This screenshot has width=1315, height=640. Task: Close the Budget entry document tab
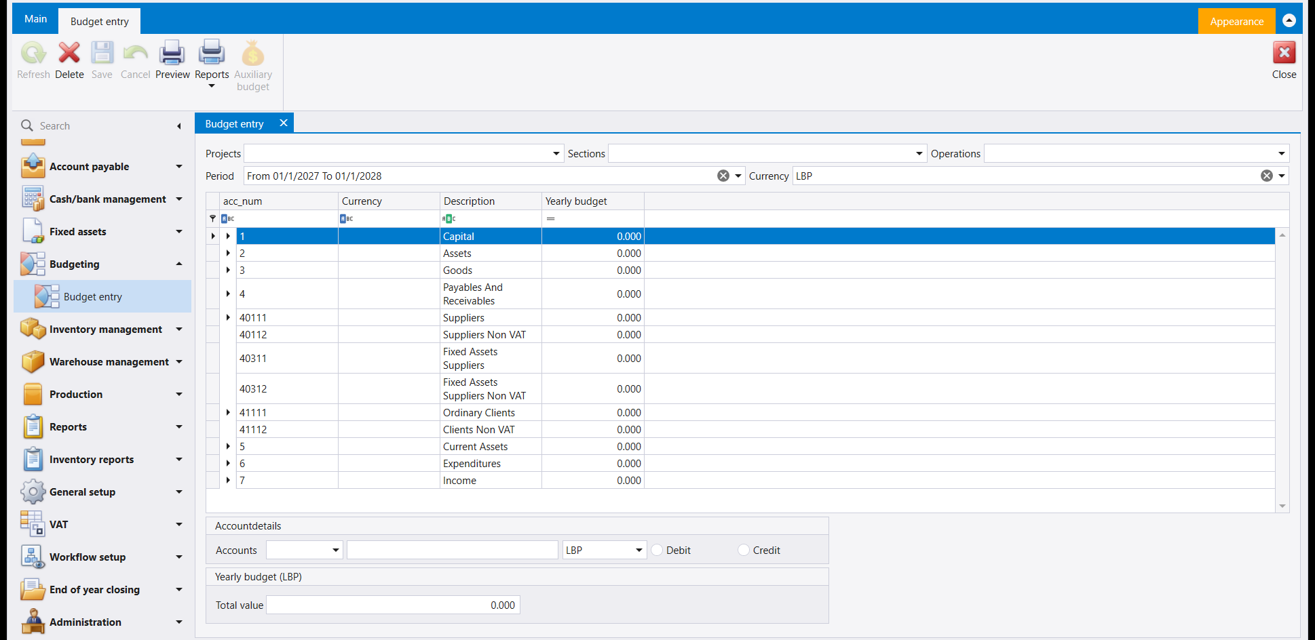pyautogui.click(x=284, y=123)
